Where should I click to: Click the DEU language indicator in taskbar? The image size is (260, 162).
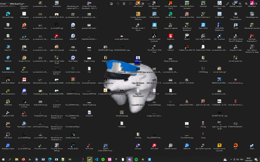[242, 159]
